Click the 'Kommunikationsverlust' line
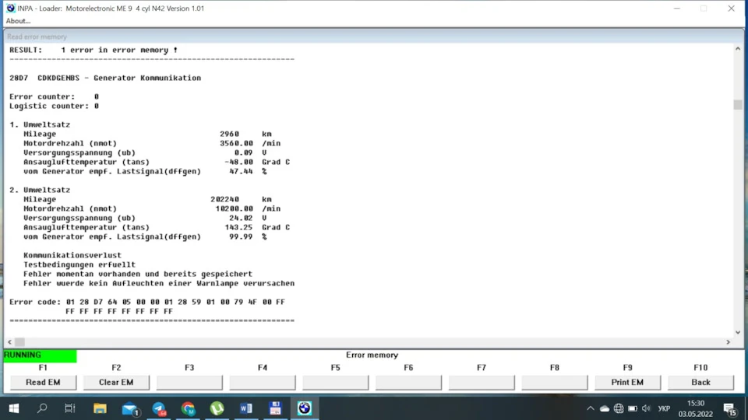748x420 pixels. coord(72,255)
